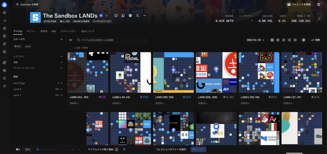The height and width of the screenshot is (154, 327).
Task: Adjust the sweep quantity slider handle
Action: point(38,150)
